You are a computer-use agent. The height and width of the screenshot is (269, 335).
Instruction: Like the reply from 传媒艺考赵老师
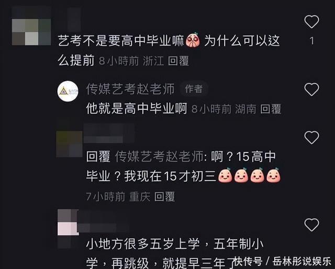(x=311, y=89)
